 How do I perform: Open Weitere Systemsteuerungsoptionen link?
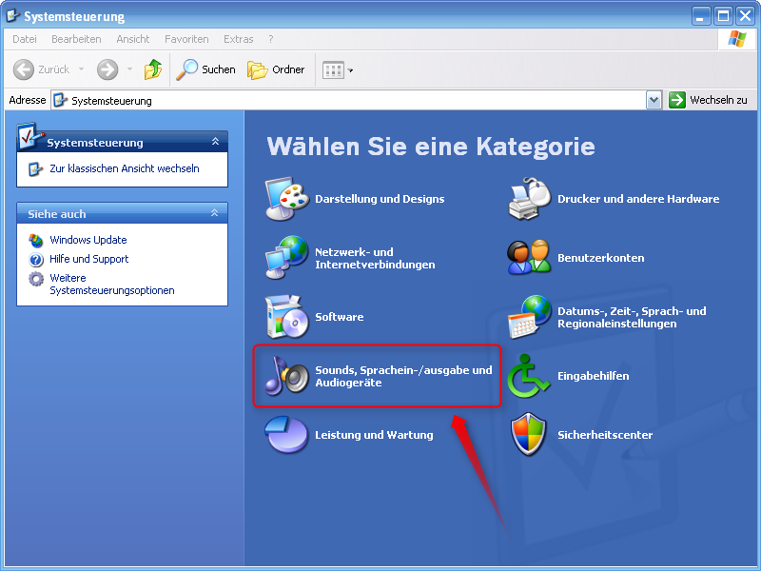(x=112, y=284)
